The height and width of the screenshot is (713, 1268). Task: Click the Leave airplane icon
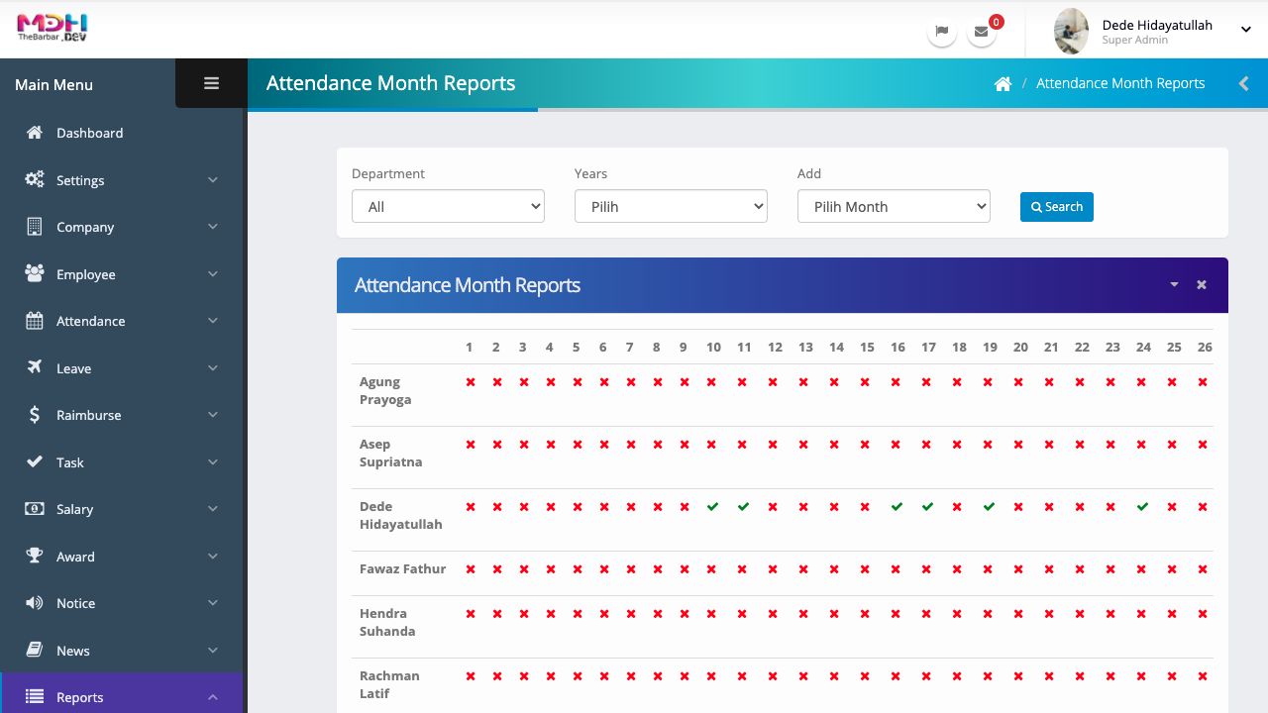coord(35,367)
